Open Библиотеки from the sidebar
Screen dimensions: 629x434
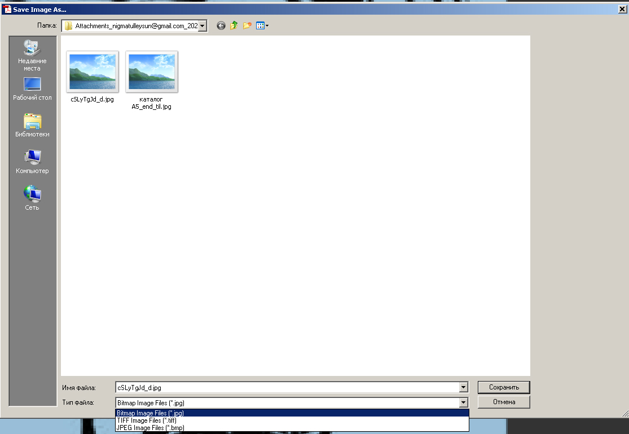tap(32, 125)
